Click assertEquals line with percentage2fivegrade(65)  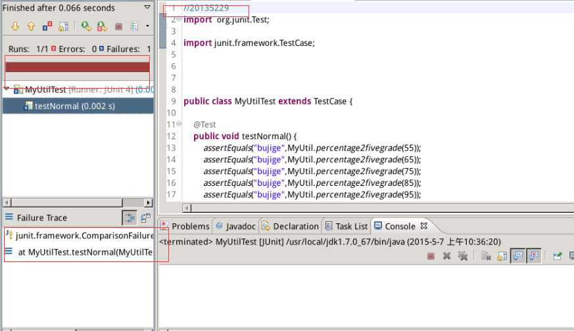(312, 160)
